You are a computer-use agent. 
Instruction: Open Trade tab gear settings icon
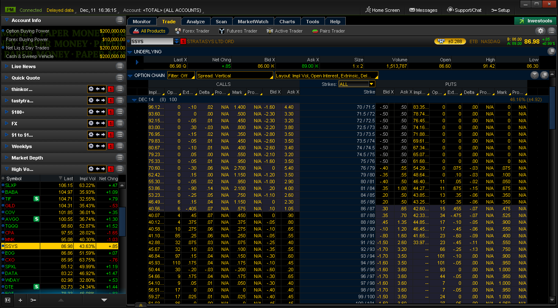click(540, 31)
